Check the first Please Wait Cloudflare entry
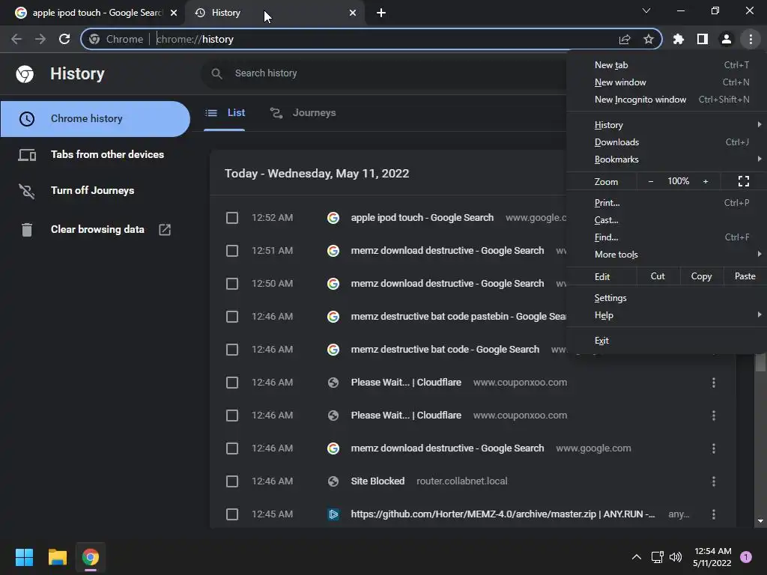This screenshot has height=575, width=767. tap(232, 383)
